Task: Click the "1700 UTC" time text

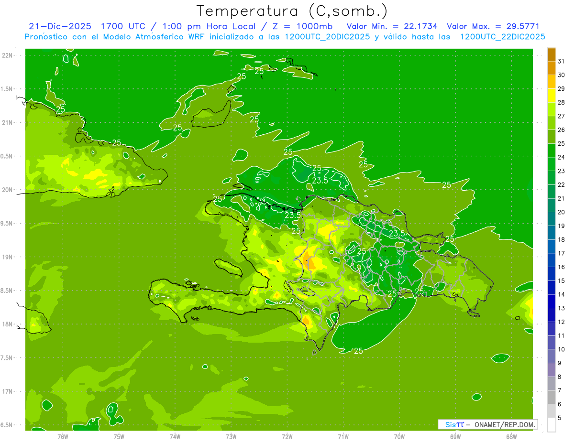Action: tap(123, 26)
